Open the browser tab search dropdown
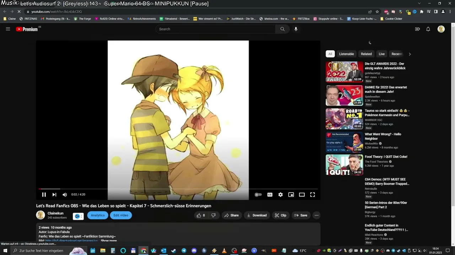The width and height of the screenshot is (455, 255). pyautogui.click(x=419, y=3)
